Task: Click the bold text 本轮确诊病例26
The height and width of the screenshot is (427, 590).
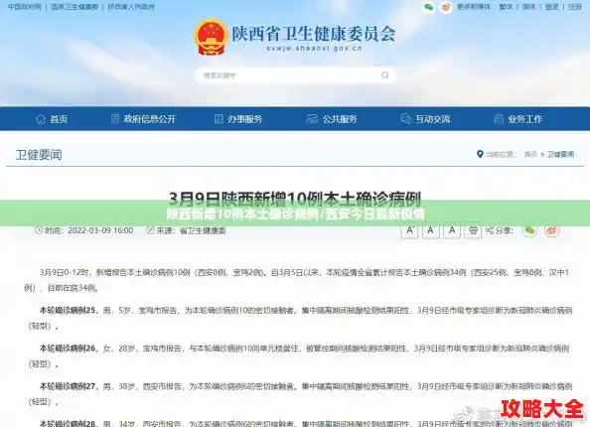Action: point(69,349)
